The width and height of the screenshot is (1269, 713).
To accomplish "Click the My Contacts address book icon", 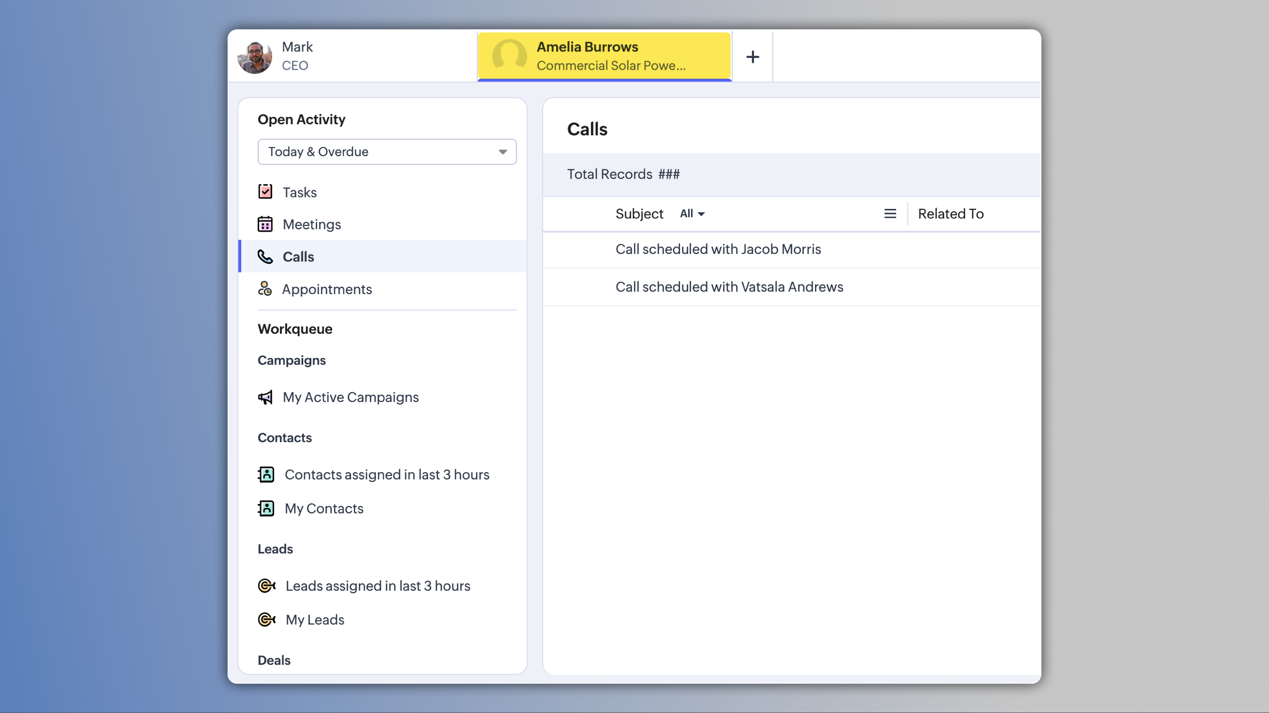I will (x=266, y=509).
